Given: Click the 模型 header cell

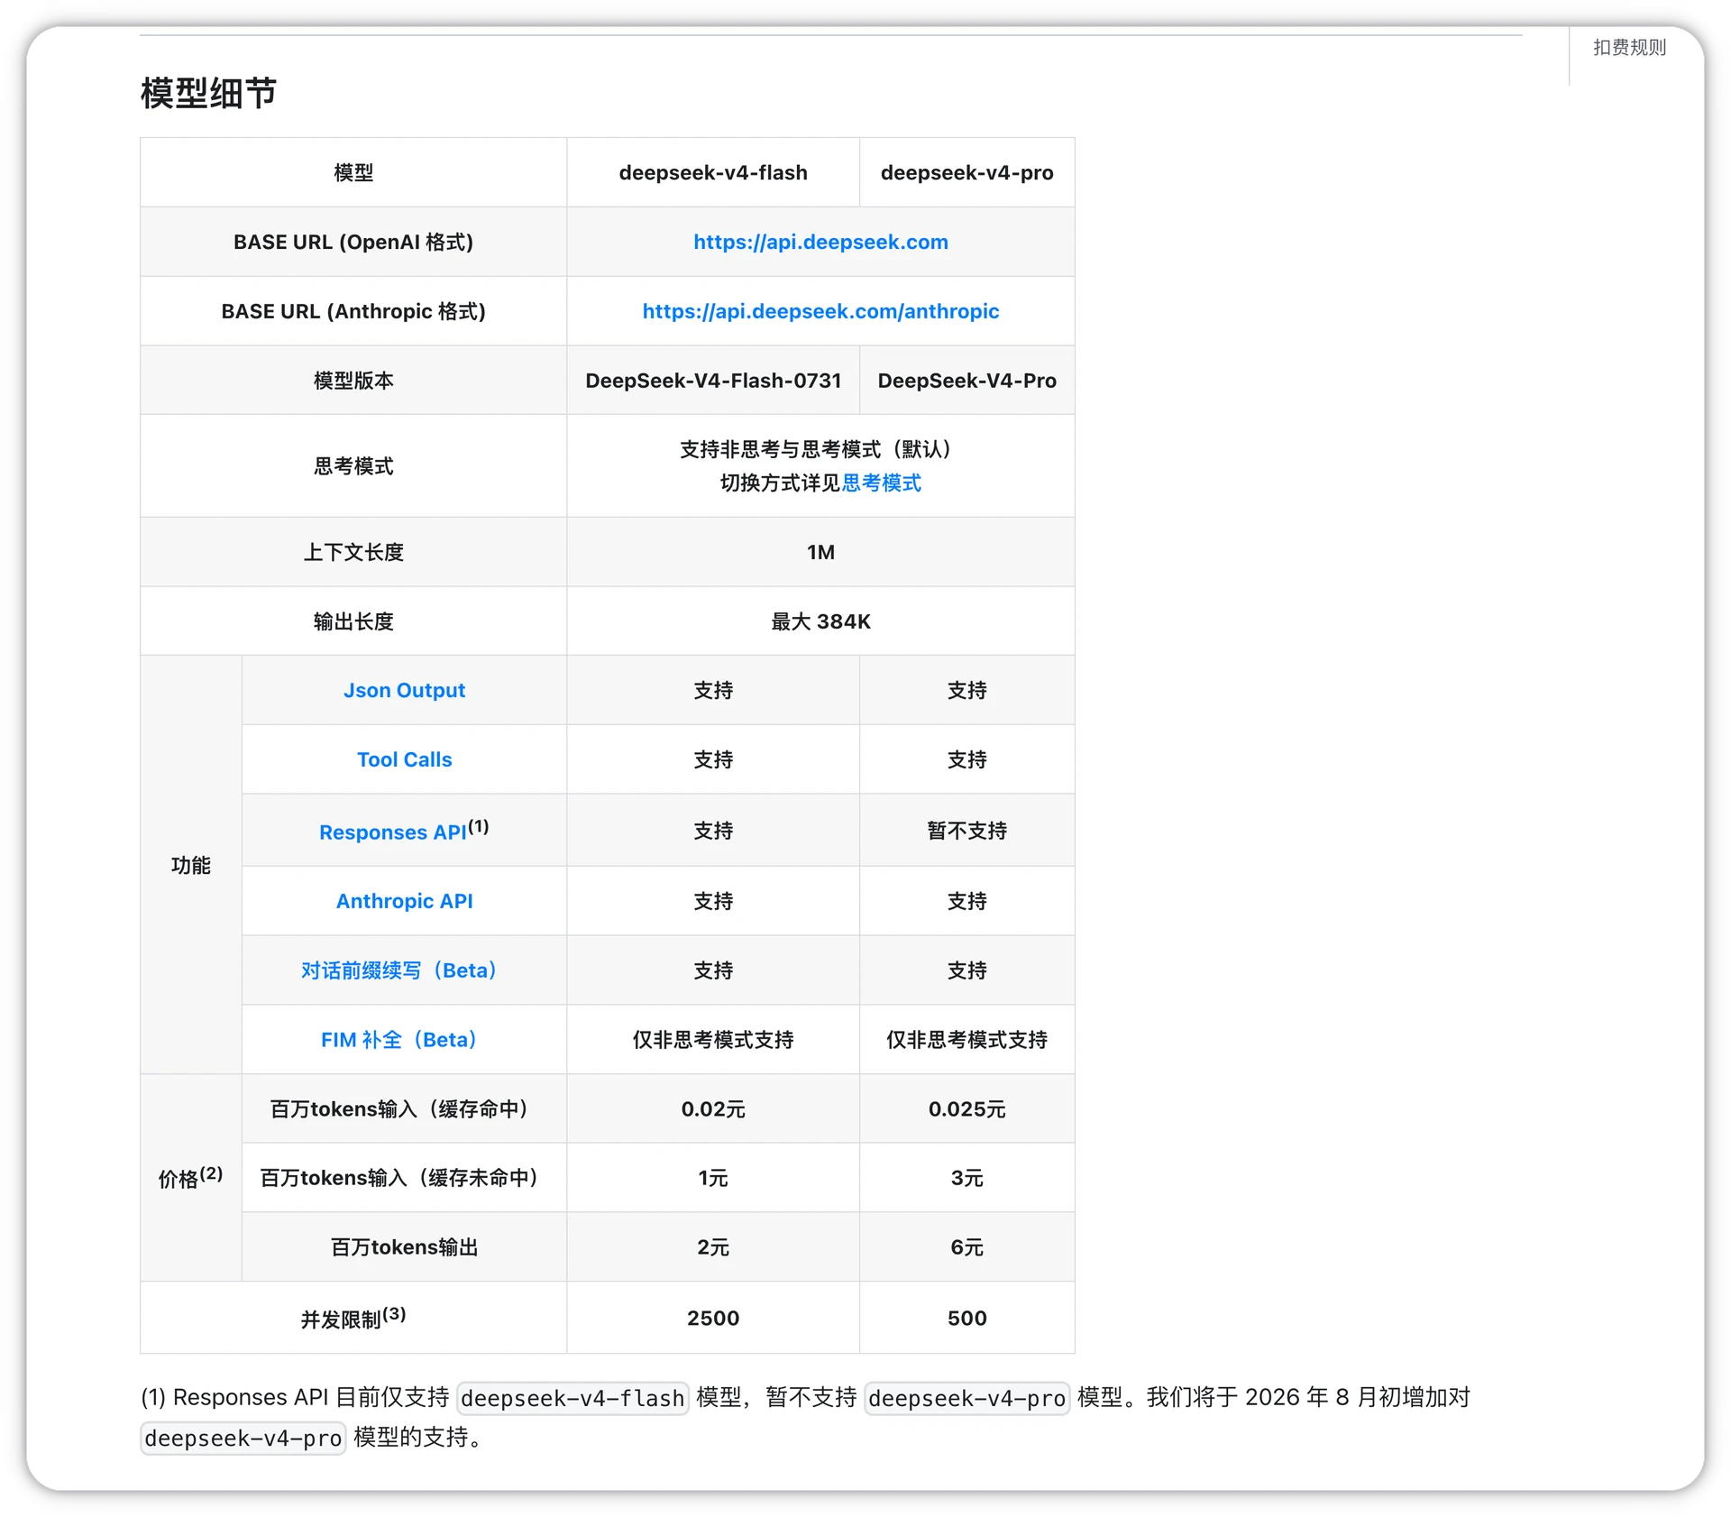Looking at the screenshot, I should point(353,172).
